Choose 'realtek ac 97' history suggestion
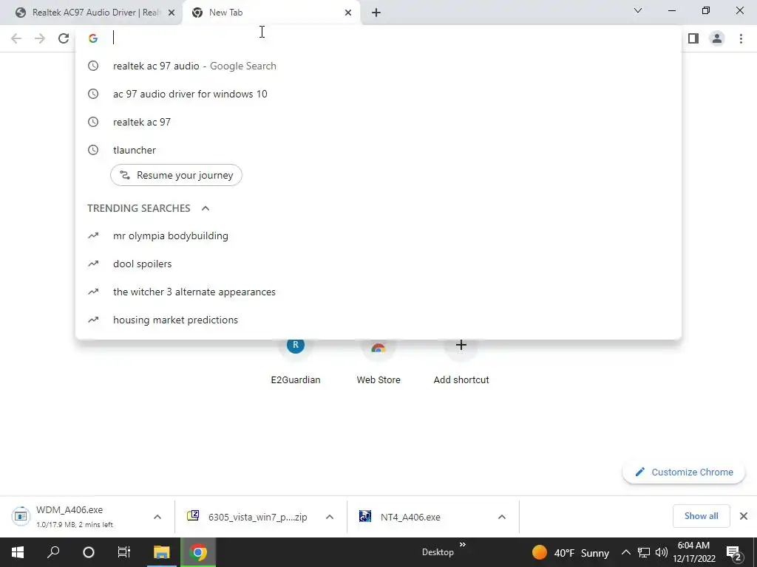This screenshot has height=567, width=757. coord(378,122)
